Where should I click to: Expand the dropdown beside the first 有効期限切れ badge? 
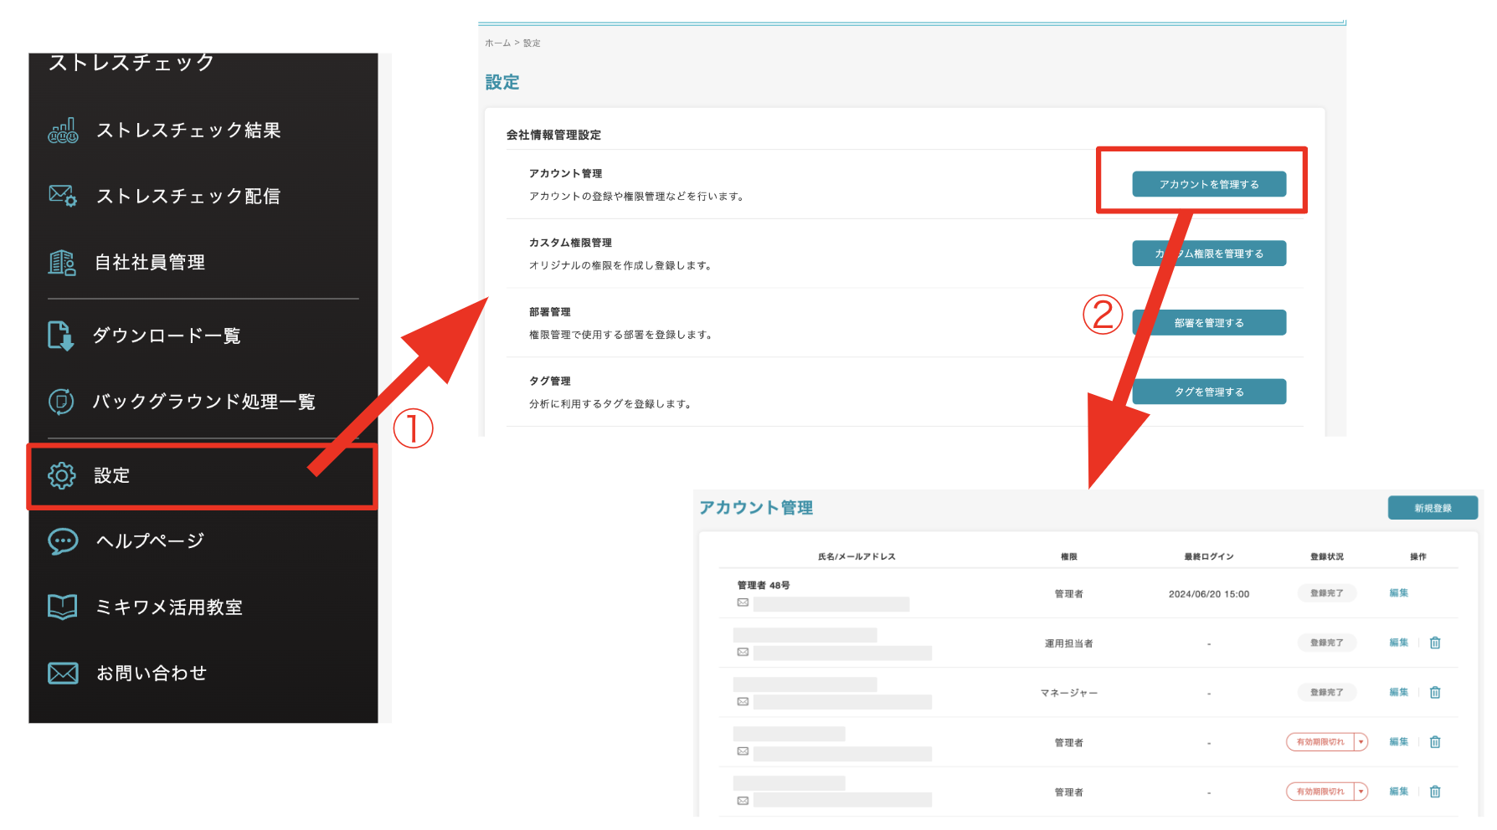(x=1362, y=741)
